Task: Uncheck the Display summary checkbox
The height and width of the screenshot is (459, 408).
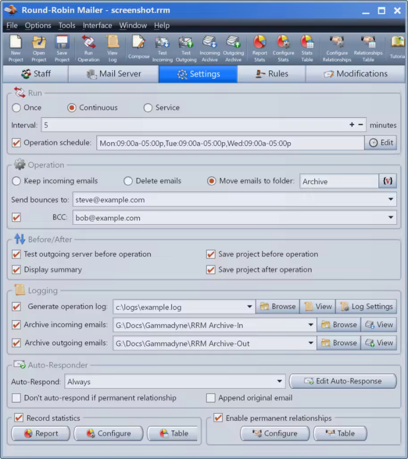Action: [16, 270]
